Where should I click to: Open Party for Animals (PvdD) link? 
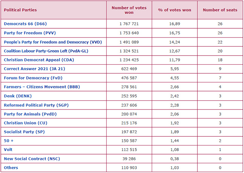pos(30,114)
